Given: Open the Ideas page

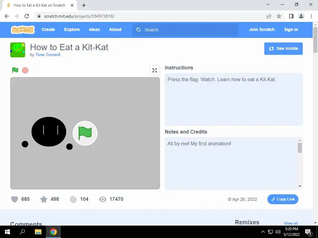Looking at the screenshot, I should point(94,29).
